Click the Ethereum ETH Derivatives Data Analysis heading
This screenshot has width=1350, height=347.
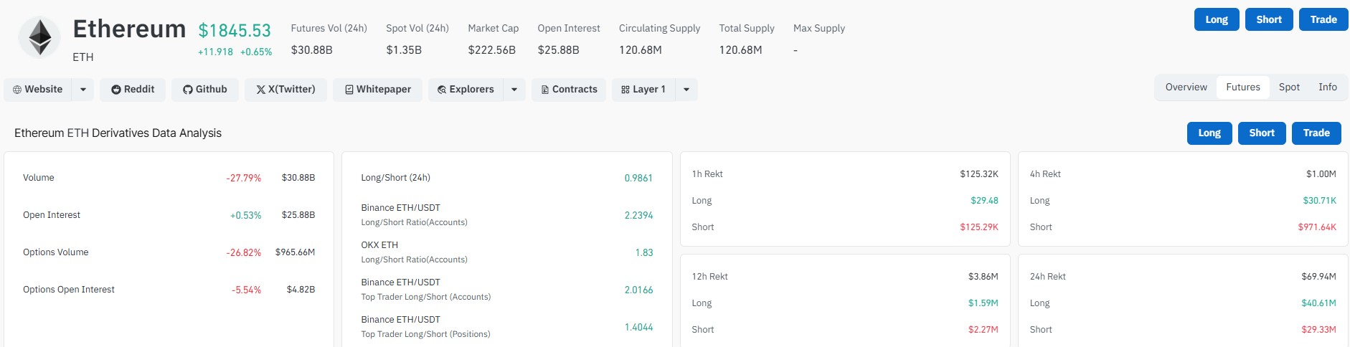click(x=118, y=133)
